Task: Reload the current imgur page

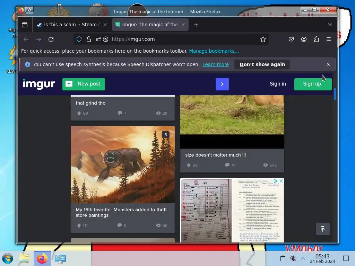Action: click(51, 39)
